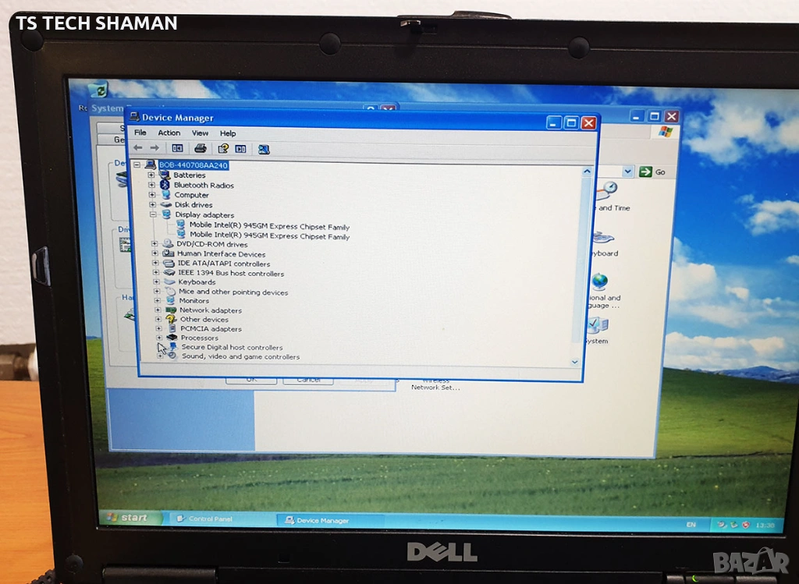Select the Display adapters label
The width and height of the screenshot is (799, 584).
coord(204,215)
